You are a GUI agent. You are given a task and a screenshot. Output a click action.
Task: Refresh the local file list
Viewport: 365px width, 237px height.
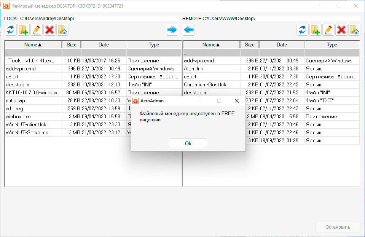coord(11,30)
